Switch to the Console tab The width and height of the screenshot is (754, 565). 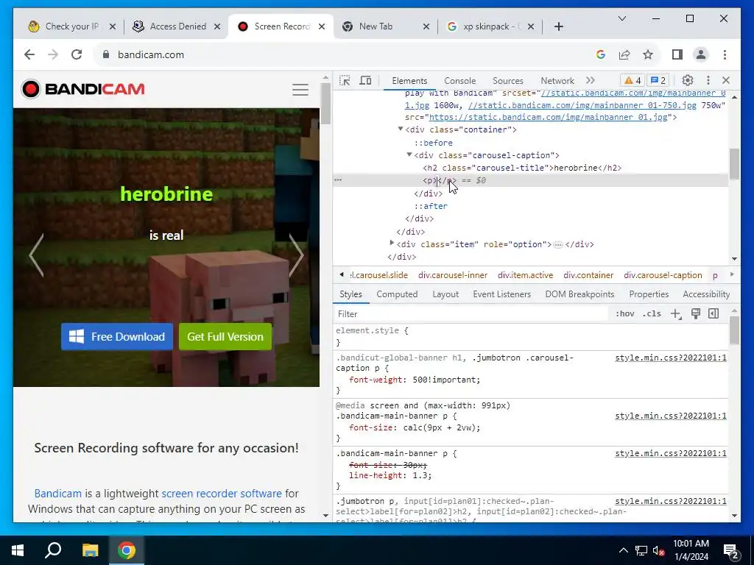tap(459, 81)
